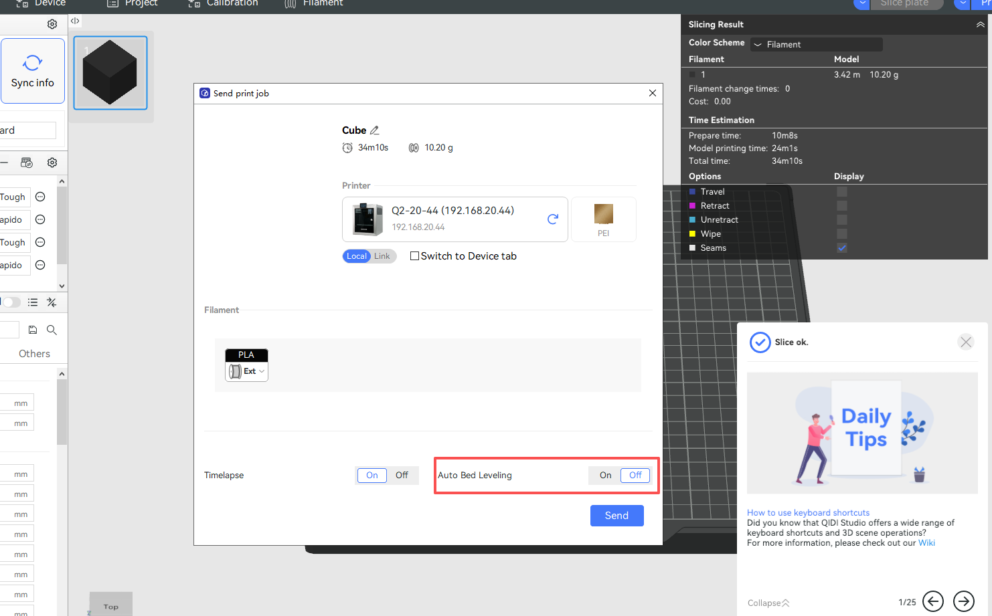Image resolution: width=992 pixels, height=616 pixels.
Task: Click the save preset icon
Action: point(32,330)
